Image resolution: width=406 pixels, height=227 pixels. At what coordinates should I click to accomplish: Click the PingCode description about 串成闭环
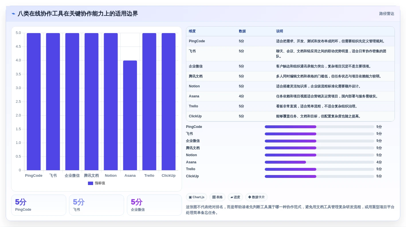click(x=332, y=41)
